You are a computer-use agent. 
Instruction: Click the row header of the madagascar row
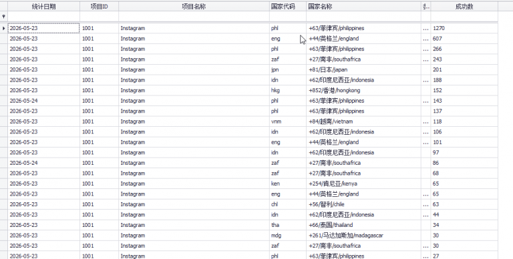pyautogui.click(x=3, y=235)
